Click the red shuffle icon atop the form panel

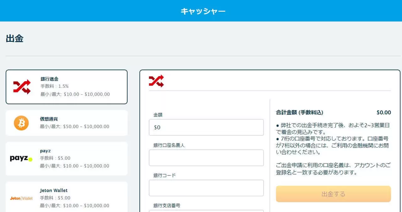(156, 81)
